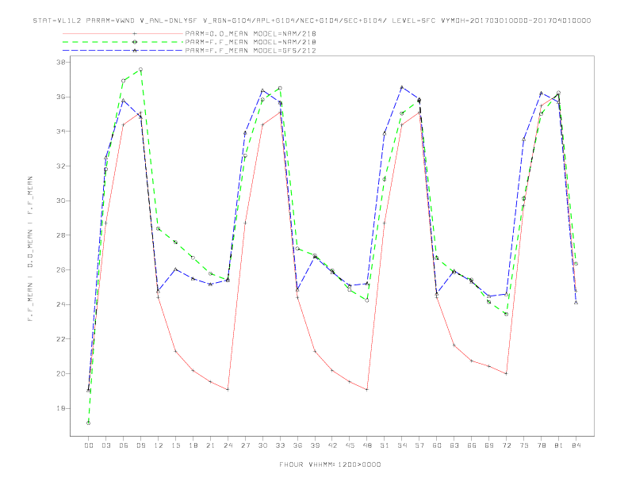Click blue GFS triangle marker at hour 84

tap(576, 303)
